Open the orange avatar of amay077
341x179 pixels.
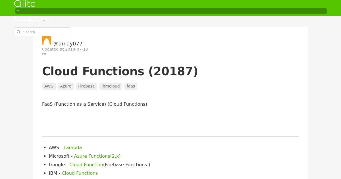tap(47, 41)
